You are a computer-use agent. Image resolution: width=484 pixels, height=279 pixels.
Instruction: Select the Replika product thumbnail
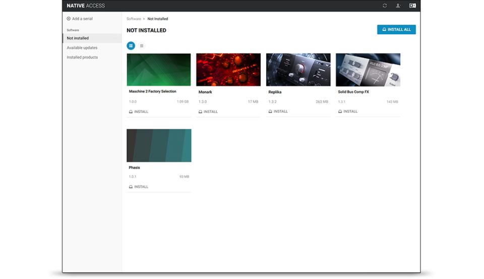(298, 70)
